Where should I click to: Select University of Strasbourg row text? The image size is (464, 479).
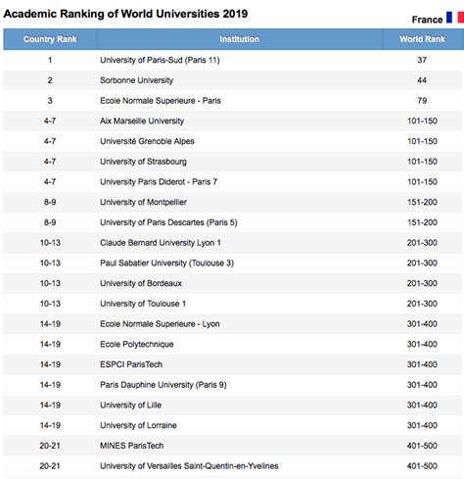[x=143, y=162]
